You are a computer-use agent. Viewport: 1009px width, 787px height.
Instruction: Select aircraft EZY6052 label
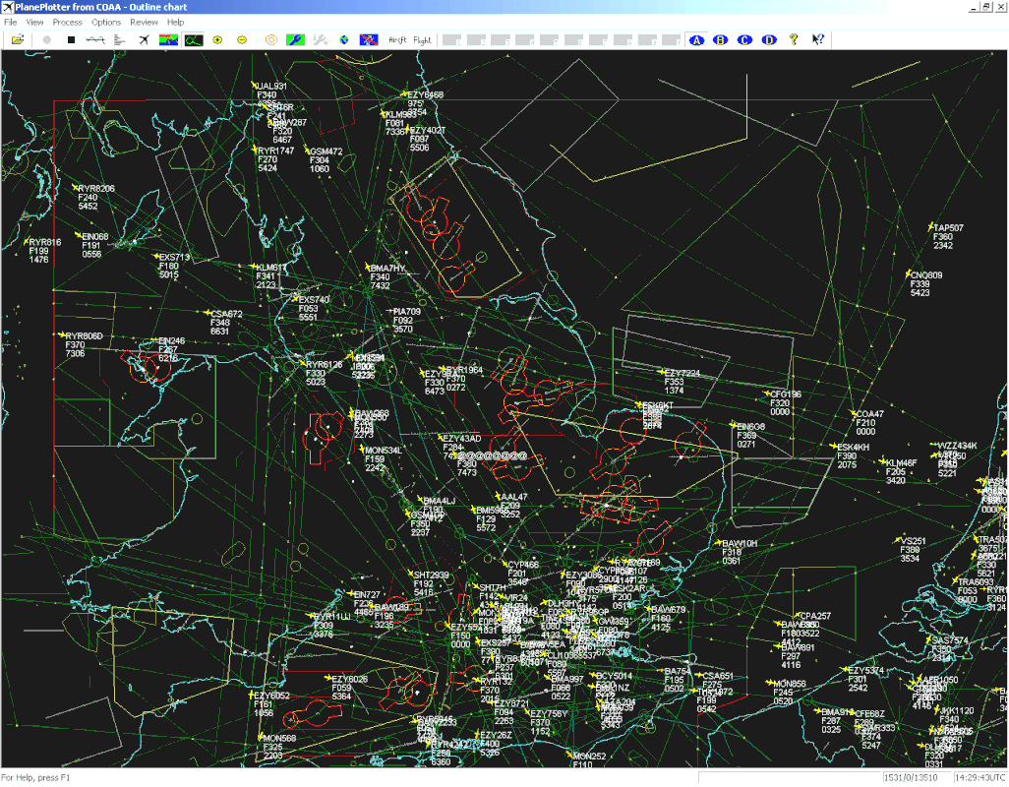(x=271, y=696)
